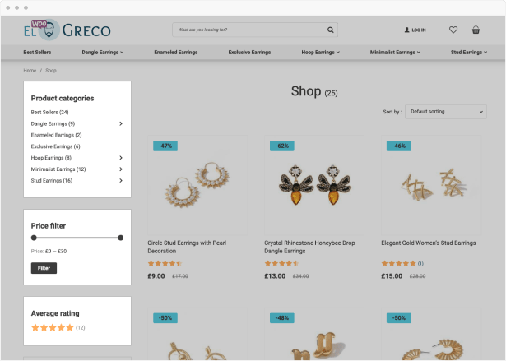Click the search magnifier icon
This screenshot has height=361, width=506.
[x=331, y=30]
